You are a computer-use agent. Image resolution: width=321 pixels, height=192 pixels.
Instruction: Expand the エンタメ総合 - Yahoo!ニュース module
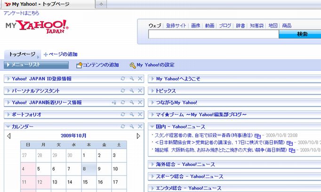point(152,188)
